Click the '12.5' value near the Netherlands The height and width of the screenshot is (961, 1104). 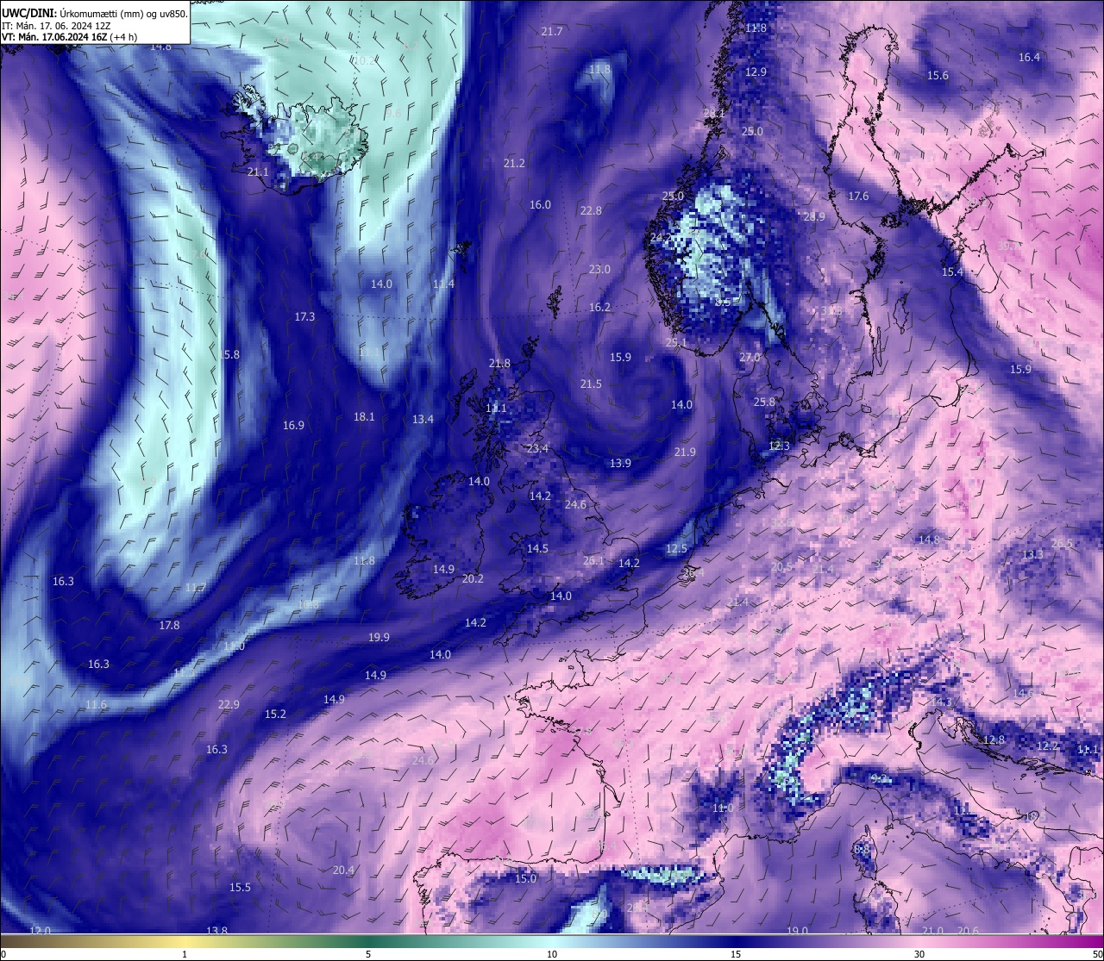tap(676, 549)
